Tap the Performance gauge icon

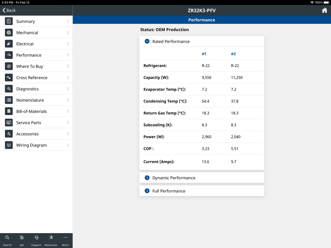tap(9, 55)
